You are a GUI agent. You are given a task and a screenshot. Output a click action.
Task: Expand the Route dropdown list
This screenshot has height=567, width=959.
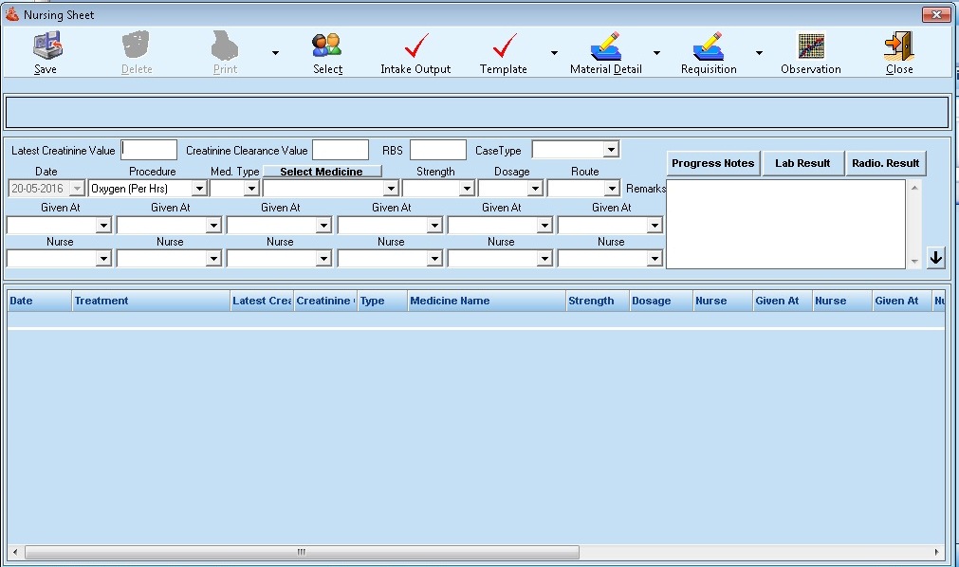click(611, 189)
